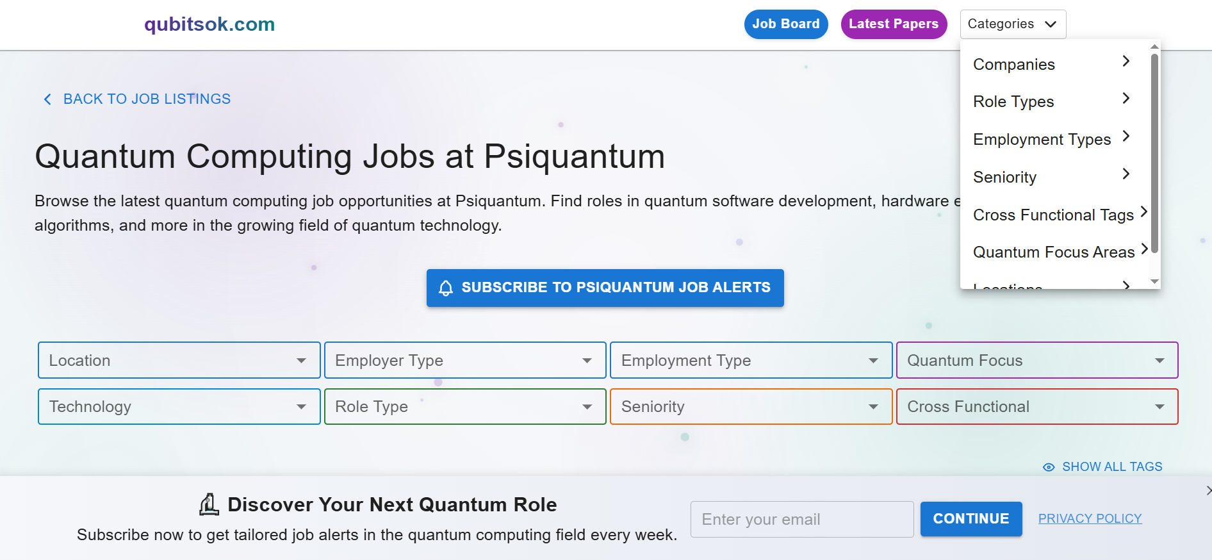The image size is (1212, 560).
Task: Expand the Seniority submenu chevron
Action: [x=1126, y=174]
